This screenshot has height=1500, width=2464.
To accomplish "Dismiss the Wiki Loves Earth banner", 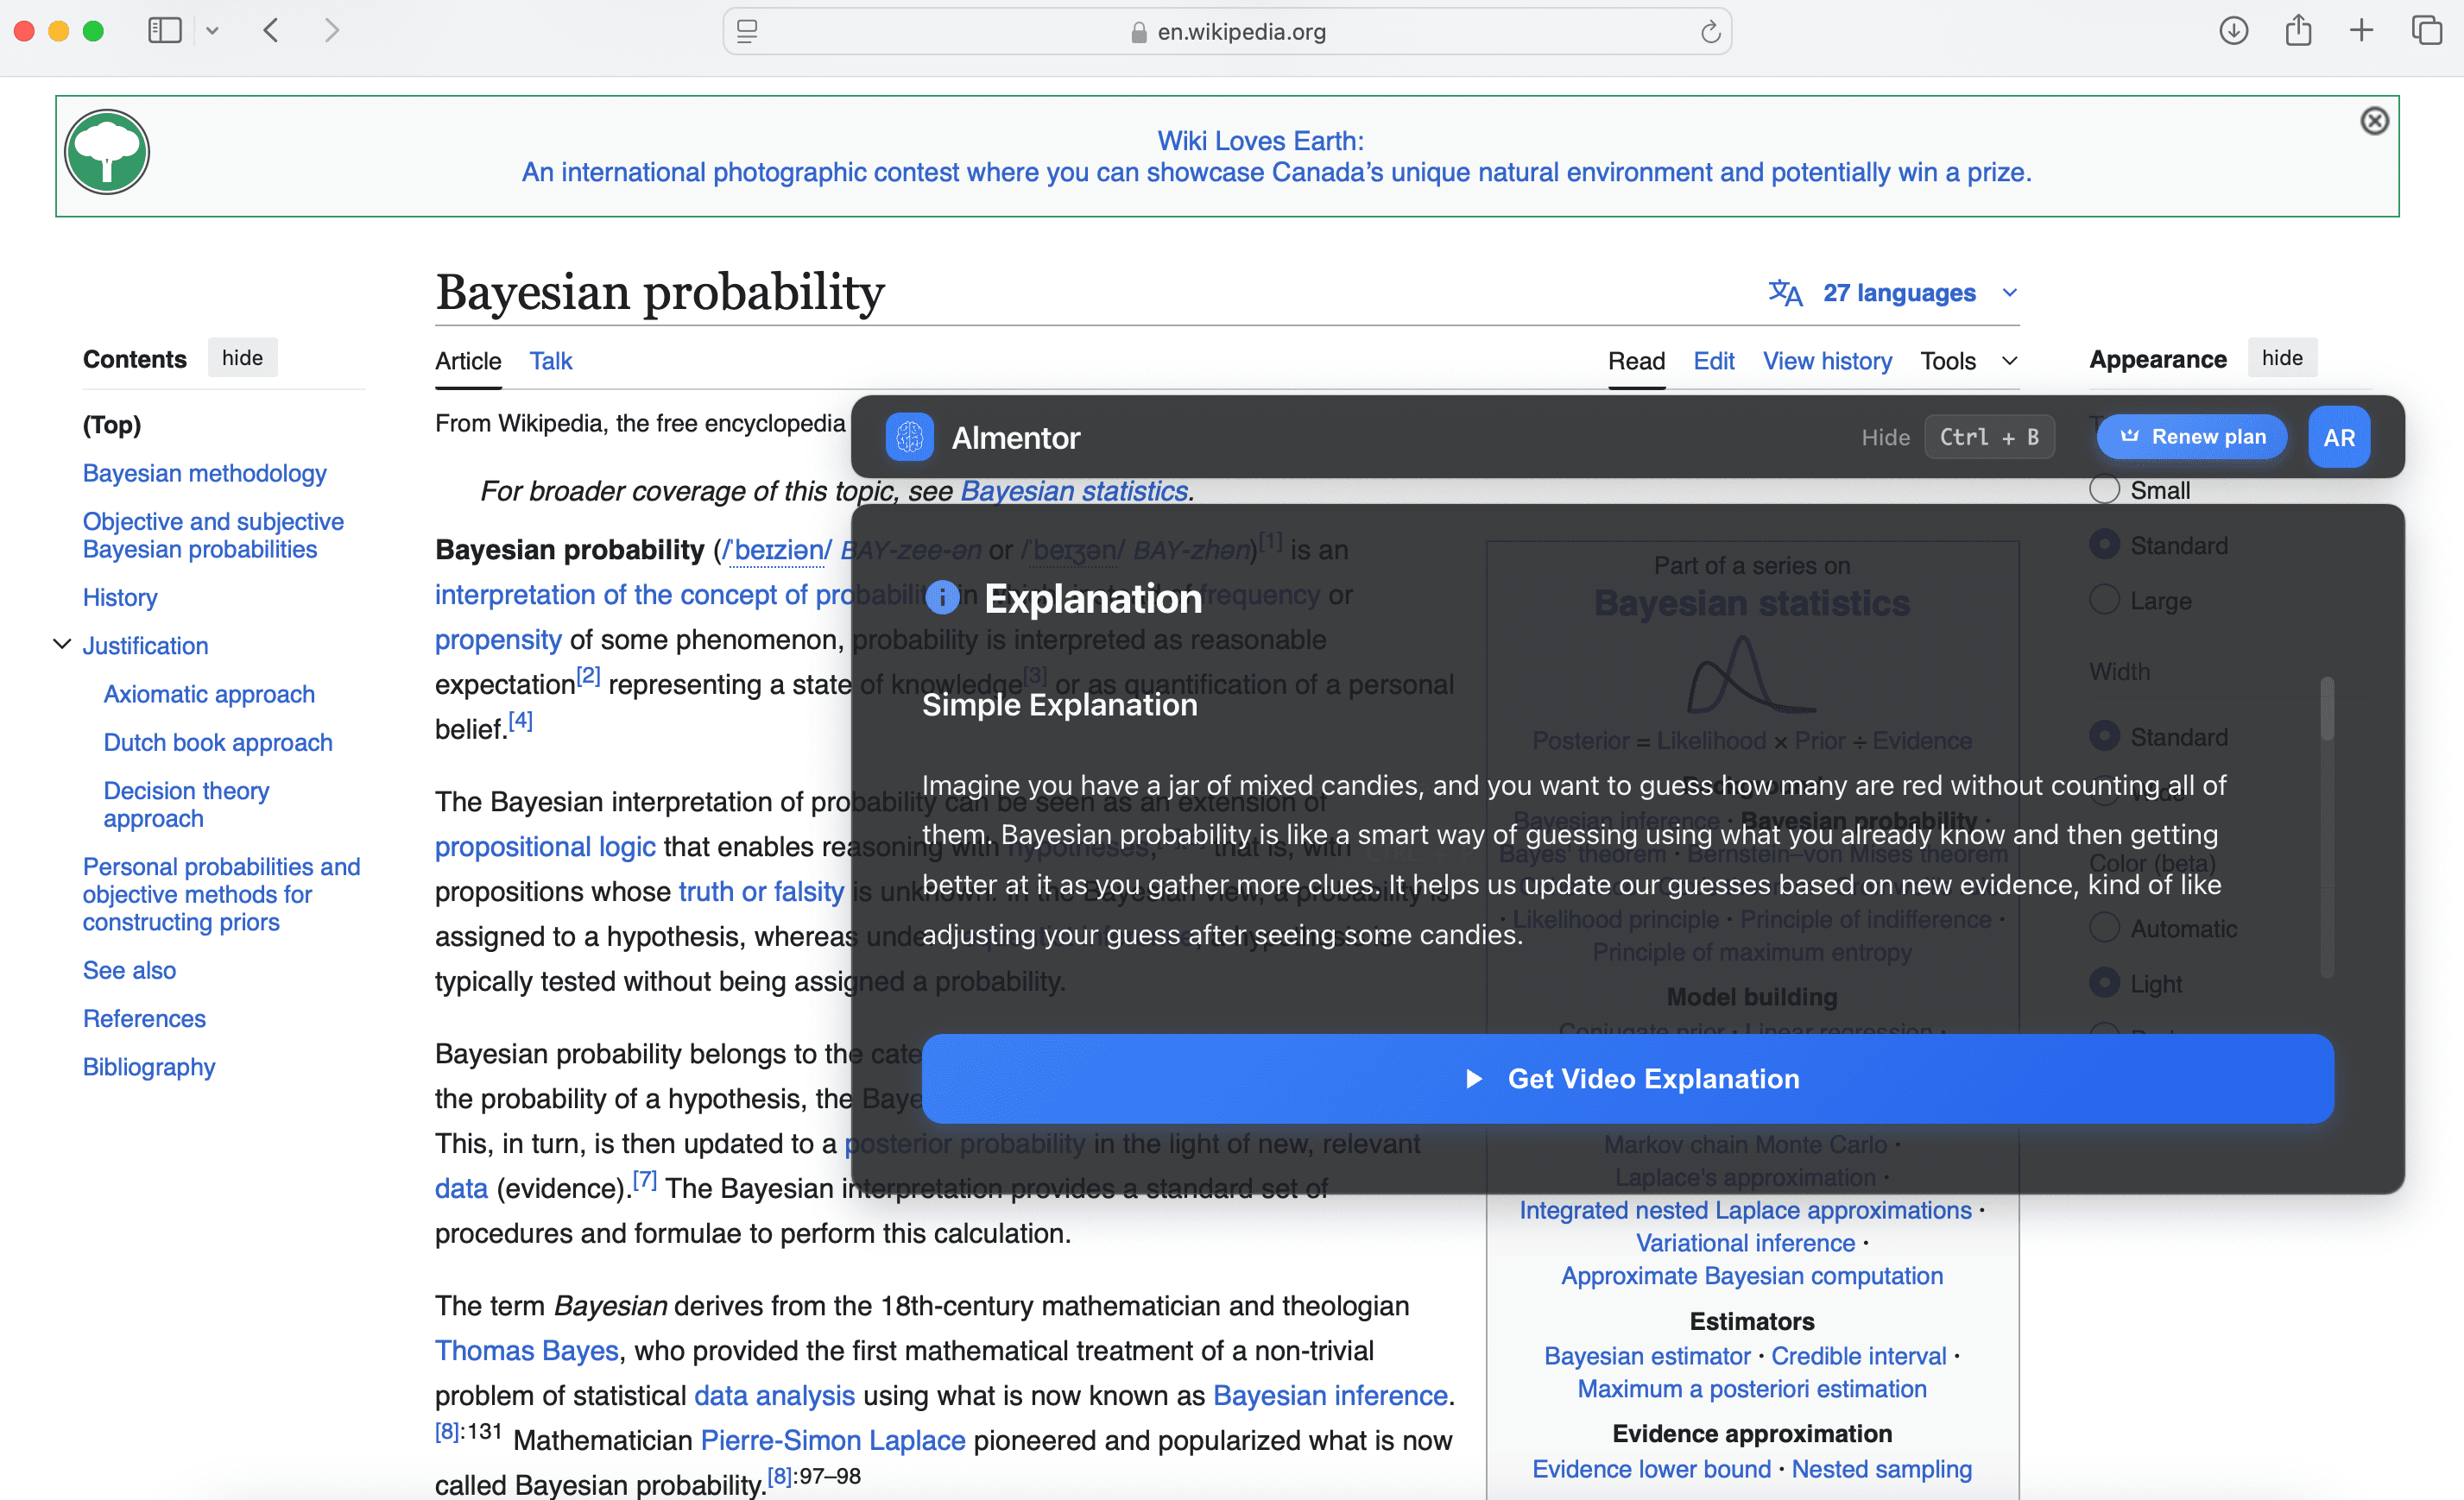I will point(2374,121).
